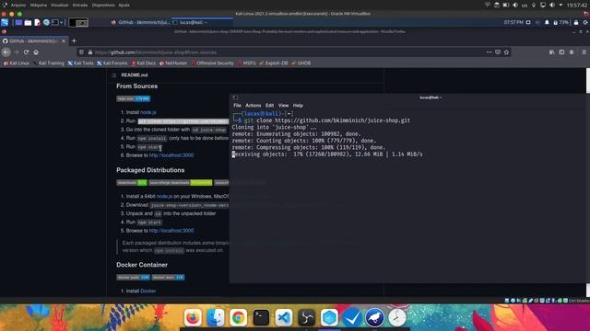Open Firefox library icon

click(x=551, y=52)
